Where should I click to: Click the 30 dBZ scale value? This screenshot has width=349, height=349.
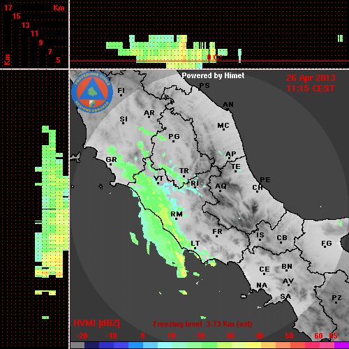coord(230,336)
